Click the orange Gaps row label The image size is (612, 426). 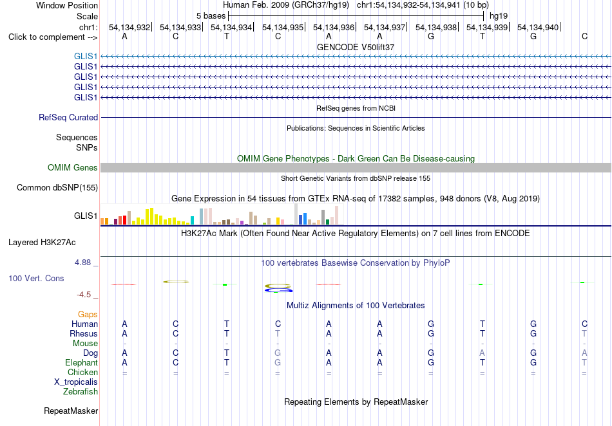88,314
